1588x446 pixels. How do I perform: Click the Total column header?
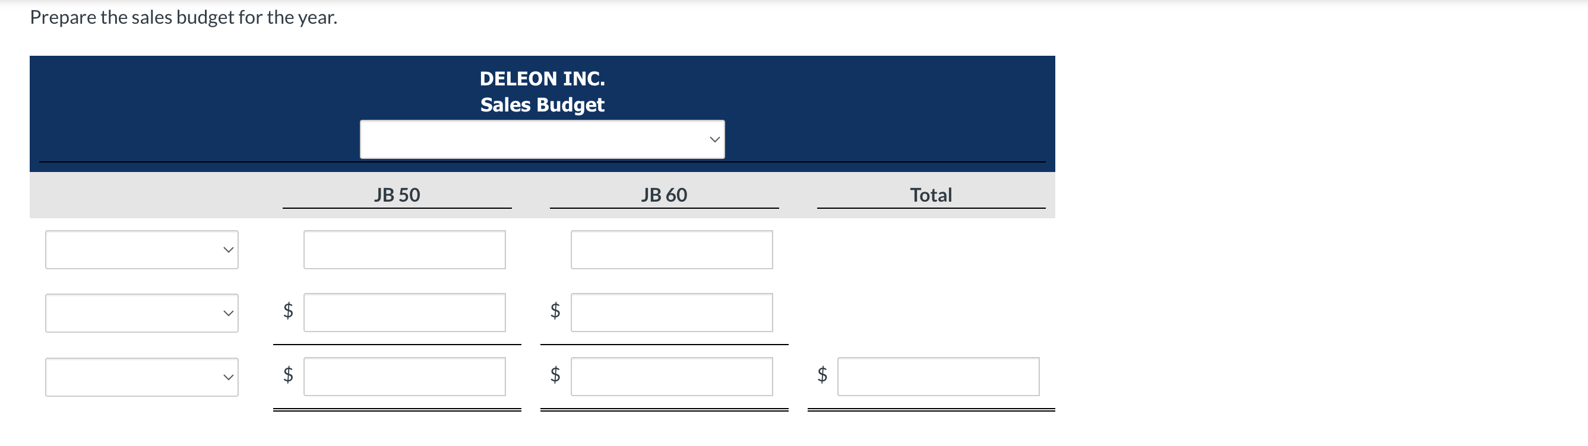931,195
